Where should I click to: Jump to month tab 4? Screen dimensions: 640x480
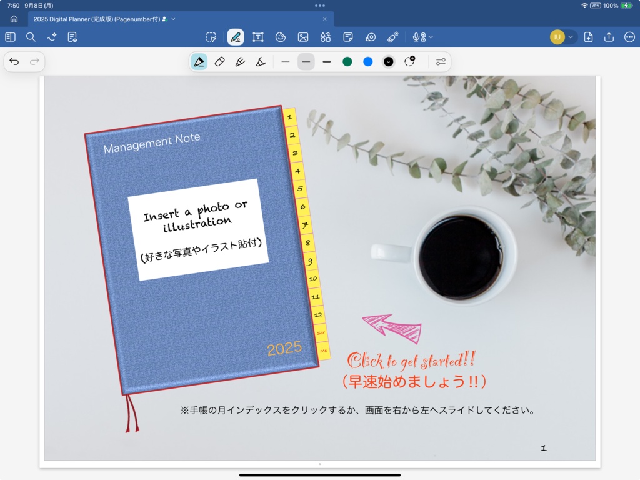point(297,171)
